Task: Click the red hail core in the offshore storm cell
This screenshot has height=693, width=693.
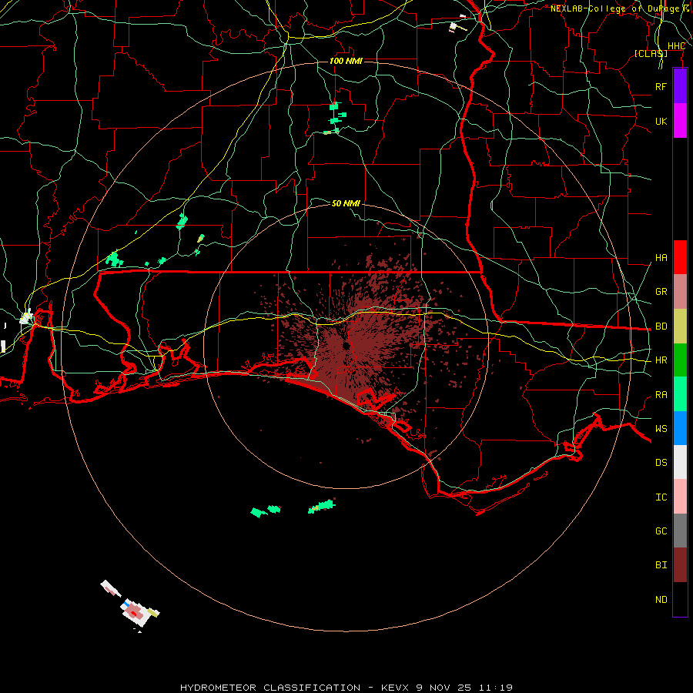Action: [133, 614]
